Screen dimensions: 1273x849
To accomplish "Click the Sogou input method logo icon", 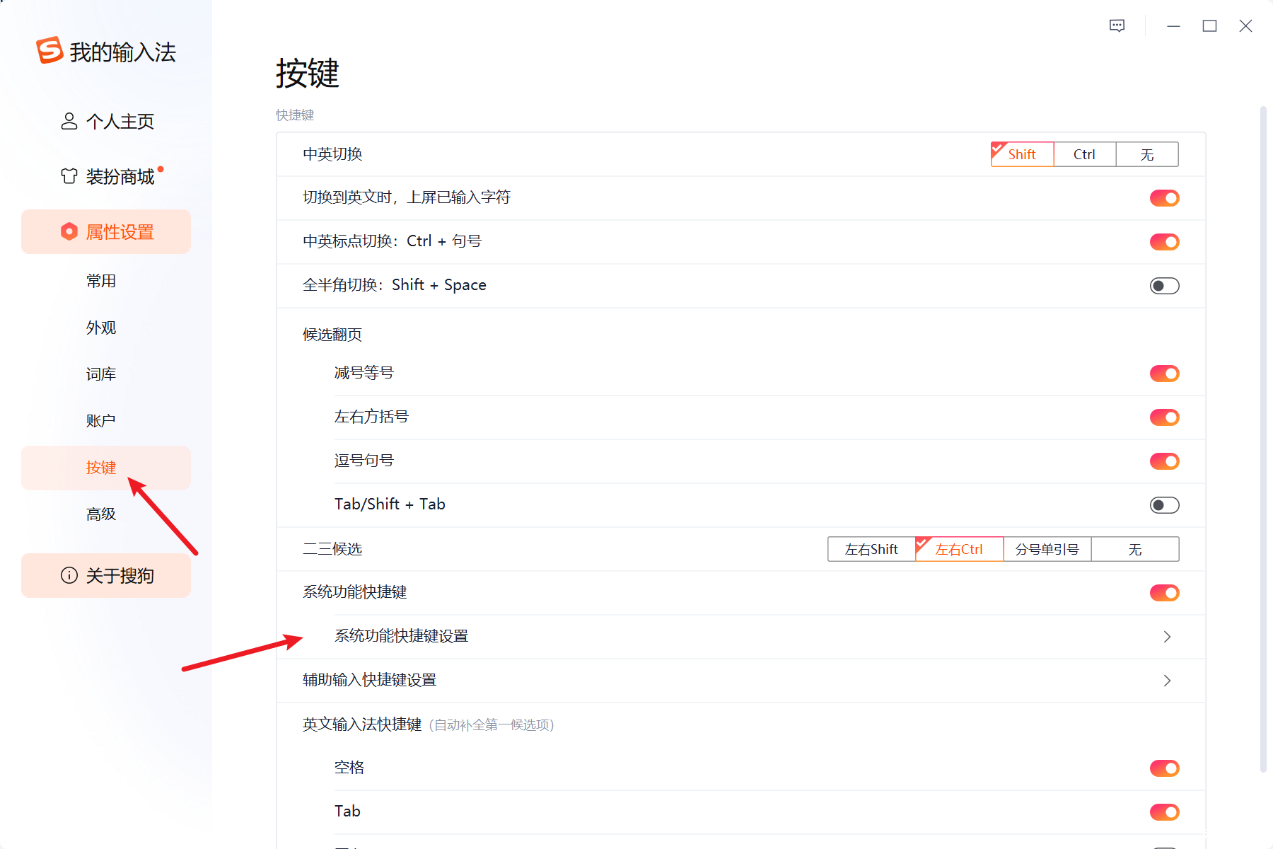I will [48, 50].
